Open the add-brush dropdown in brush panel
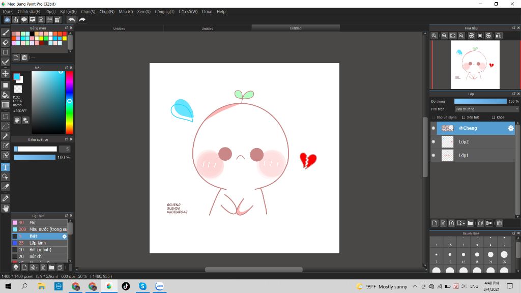The image size is (521, 293). click(33, 267)
